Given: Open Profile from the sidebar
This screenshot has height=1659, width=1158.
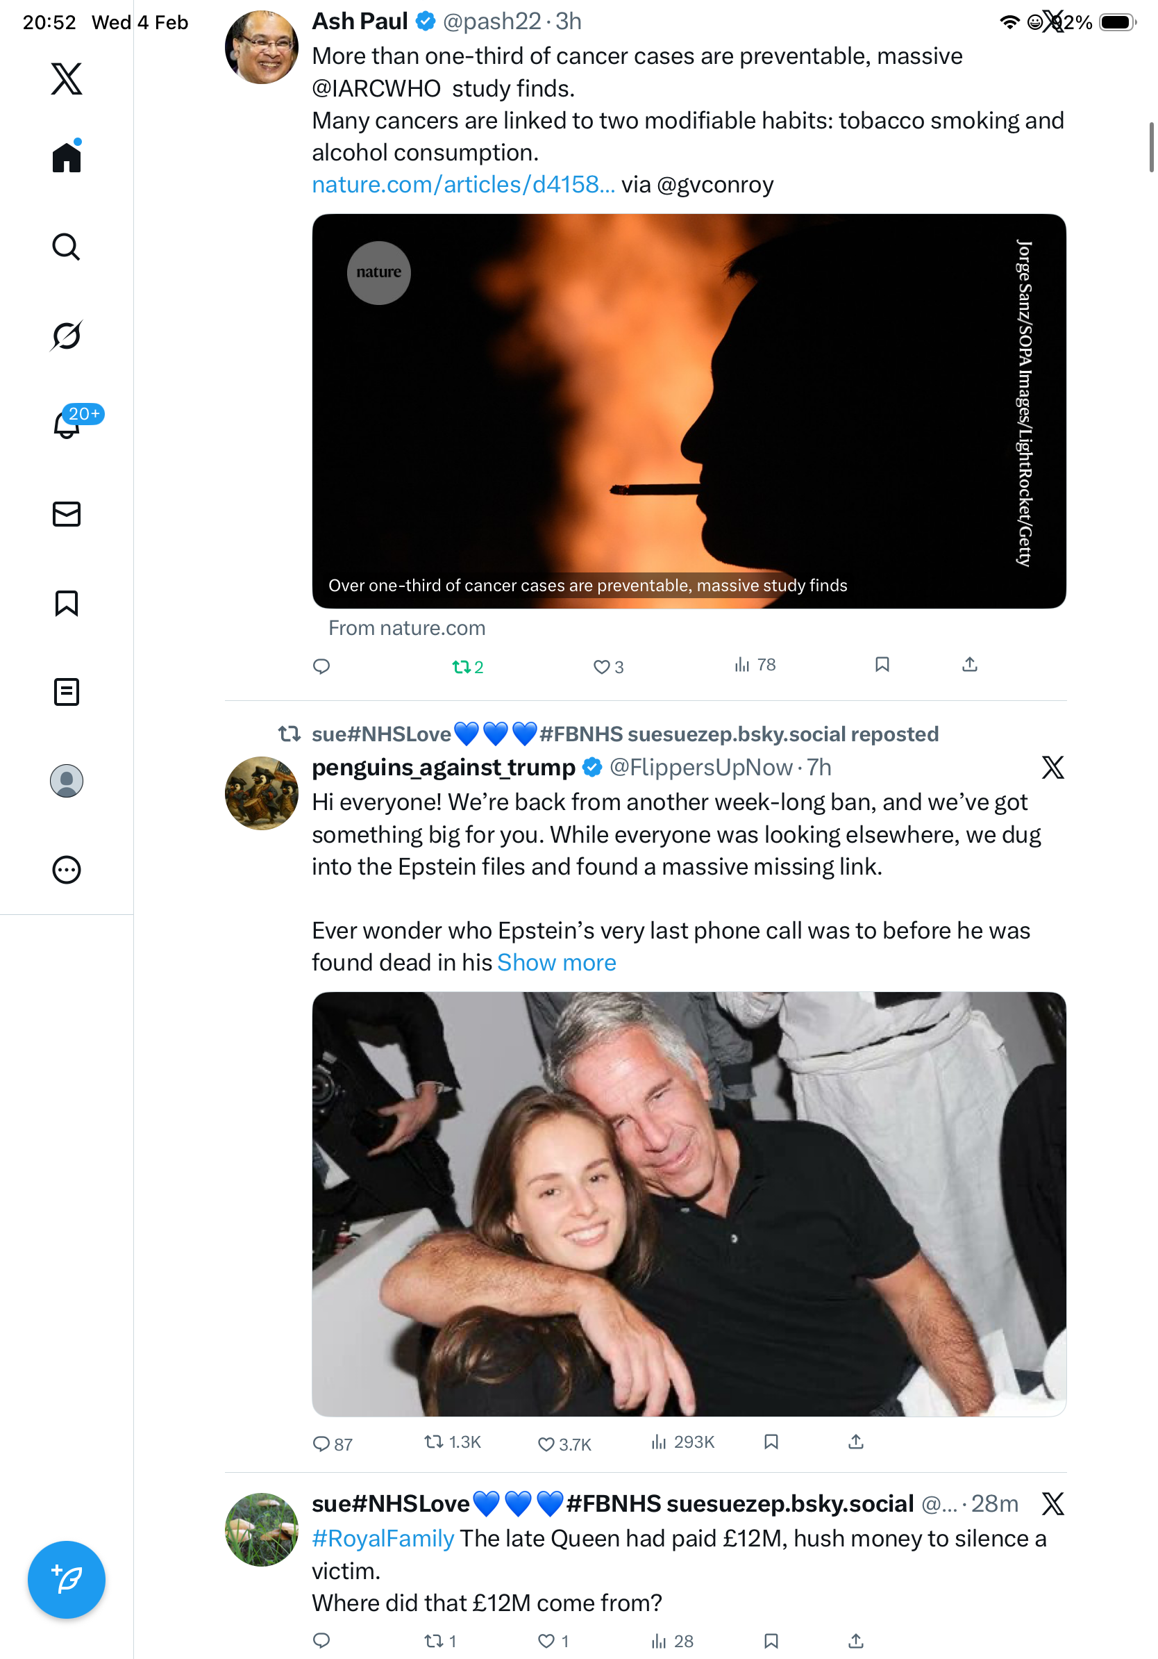Looking at the screenshot, I should [x=67, y=780].
